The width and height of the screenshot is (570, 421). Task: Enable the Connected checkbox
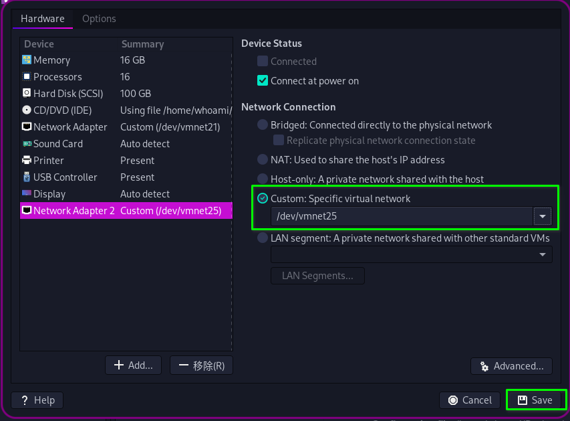pos(263,62)
